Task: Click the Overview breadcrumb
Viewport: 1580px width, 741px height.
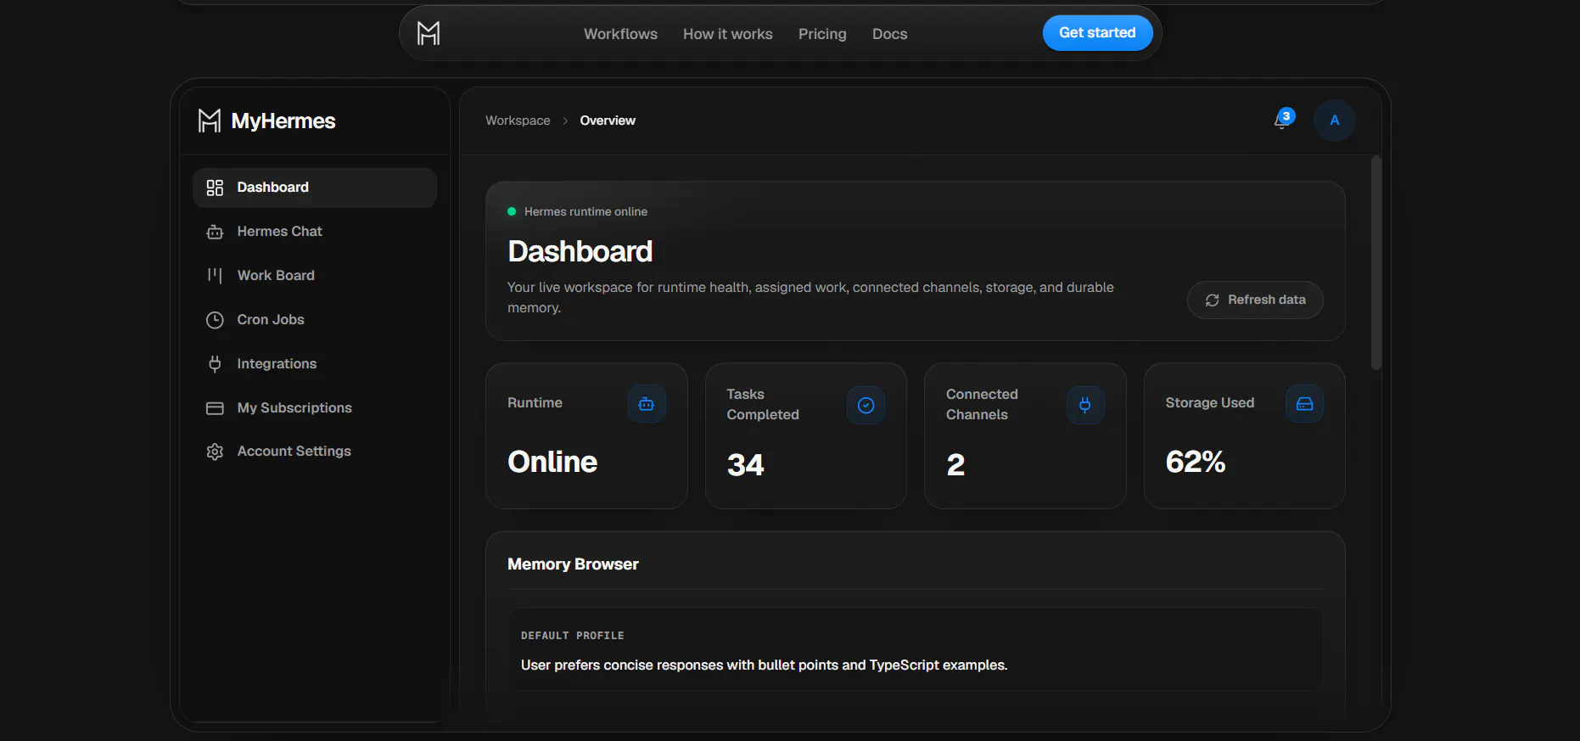Action: (608, 121)
